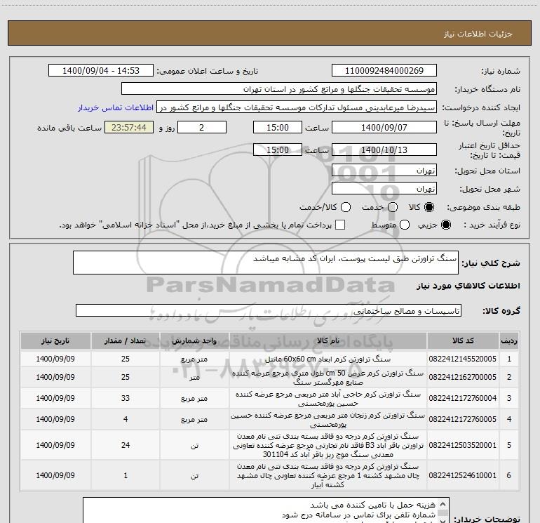Click product code 0822412172760005
This screenshot has height=523, width=540.
(463, 419)
